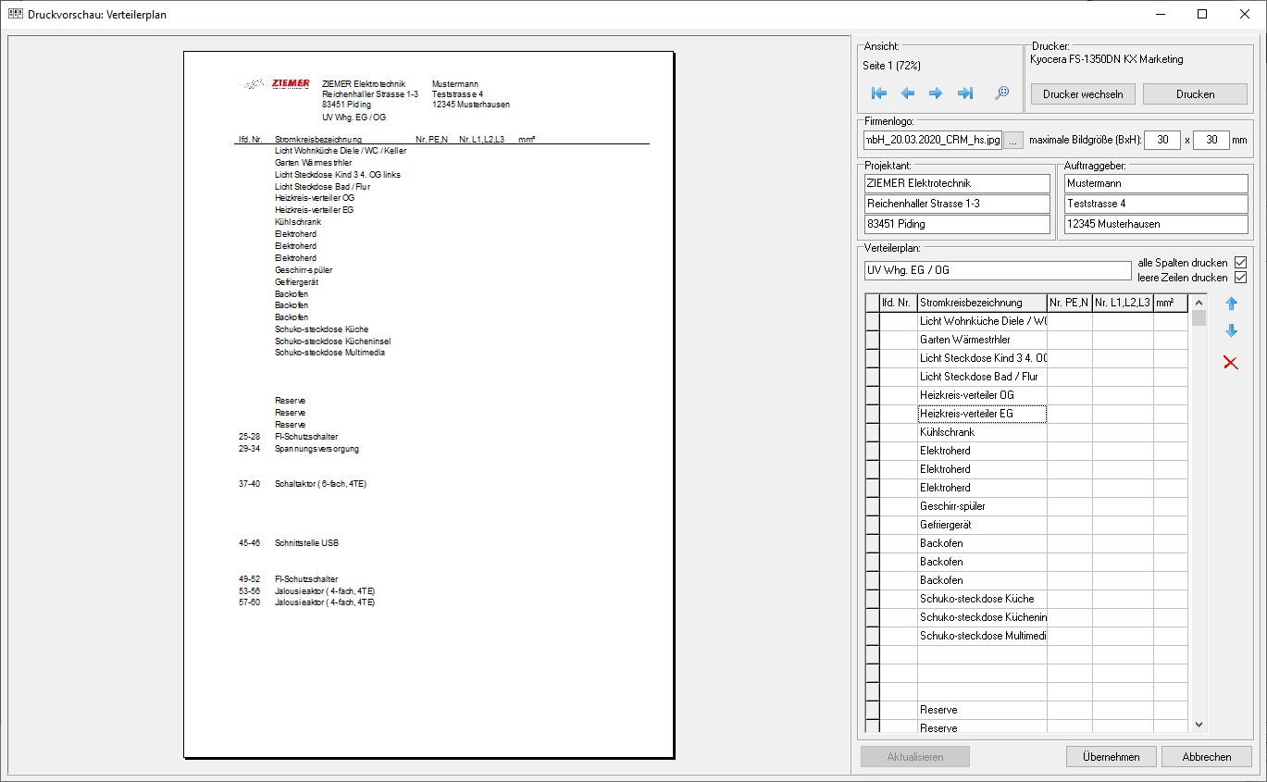Toggle 'leere Zeilen drucken' checkbox

tap(1240, 278)
